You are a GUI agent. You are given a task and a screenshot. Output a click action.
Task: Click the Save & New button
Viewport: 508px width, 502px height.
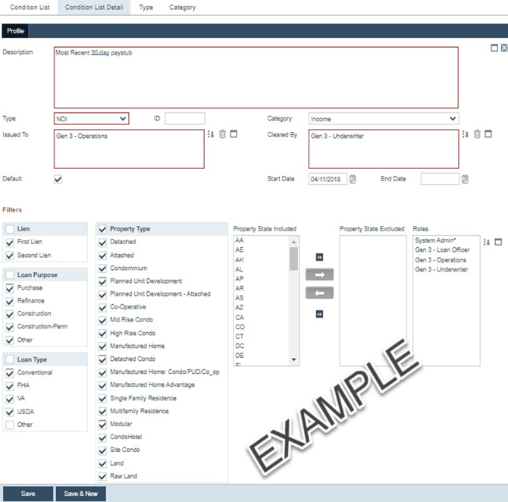(81, 494)
